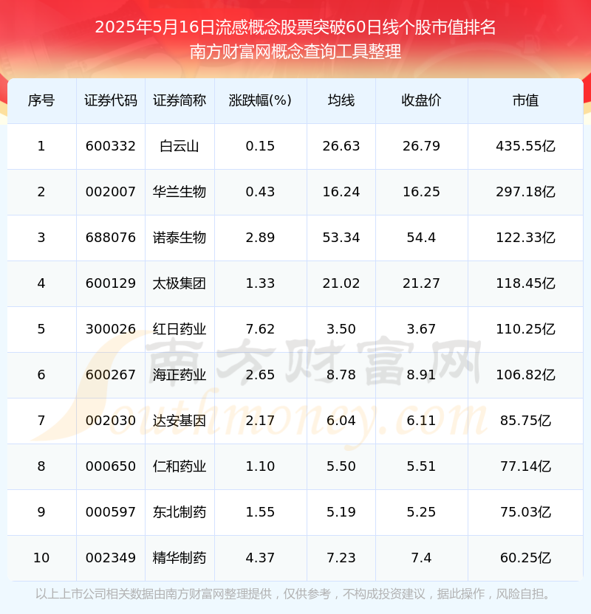Click closing price 6.11

click(x=421, y=421)
